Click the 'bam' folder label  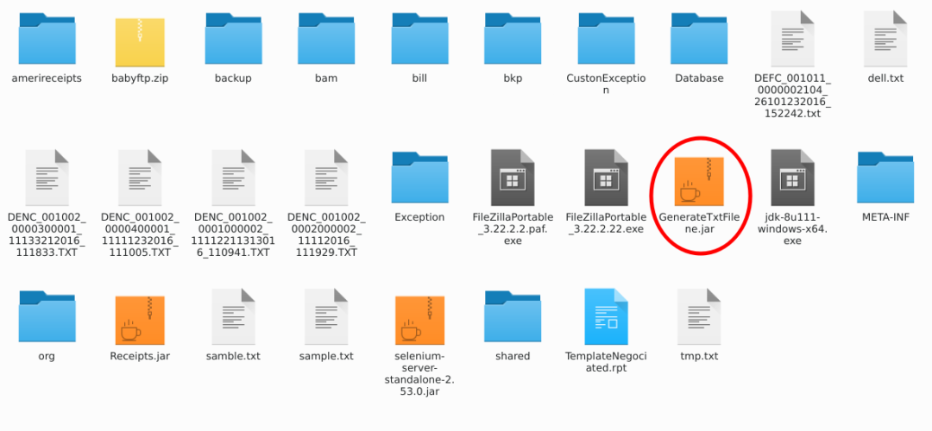tap(326, 78)
